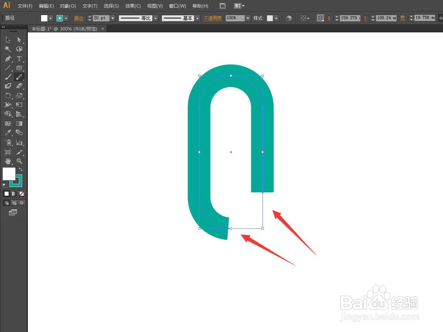Select the Scale tool
The width and height of the screenshot is (443, 332).
tap(19, 96)
